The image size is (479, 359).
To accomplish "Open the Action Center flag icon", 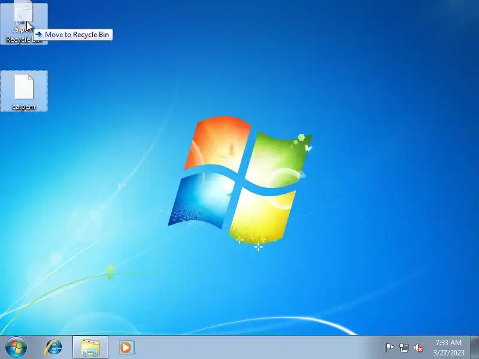I will 389,348.
